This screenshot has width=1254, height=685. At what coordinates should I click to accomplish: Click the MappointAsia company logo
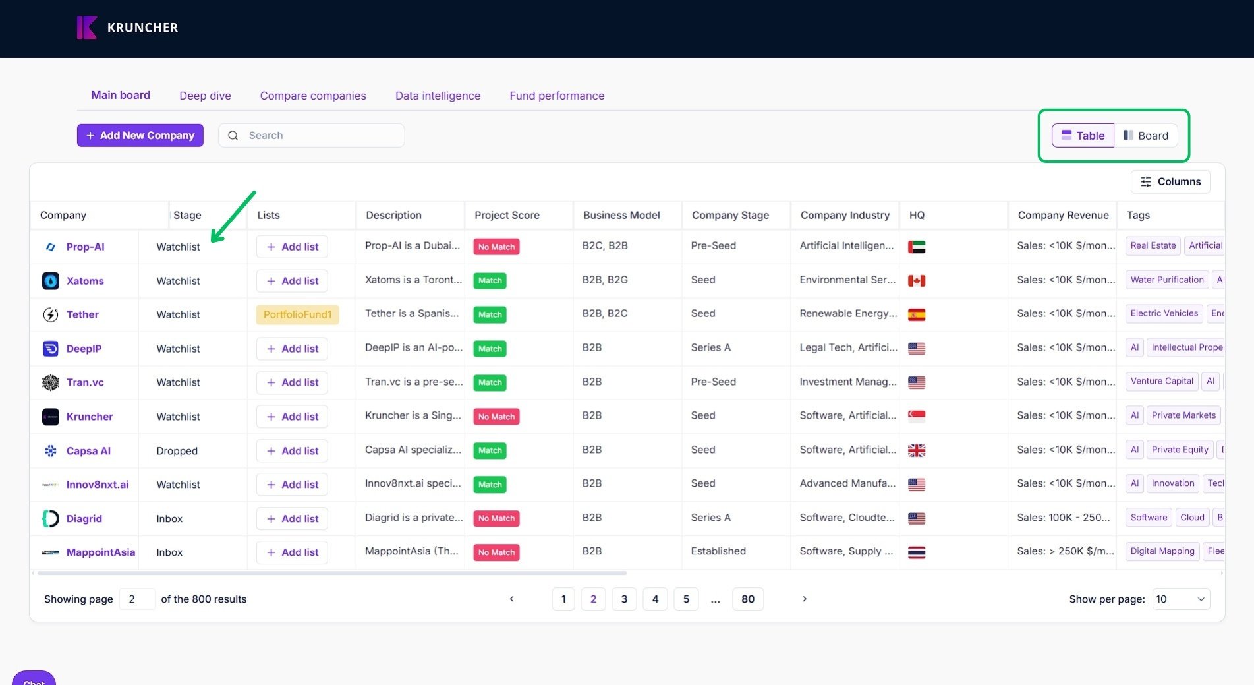pos(51,552)
